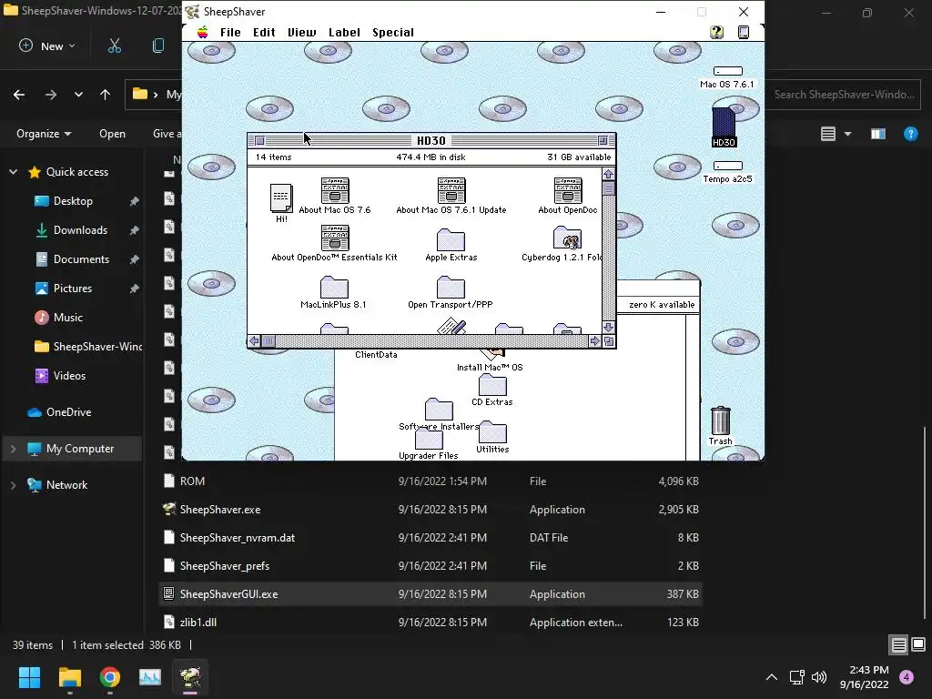This screenshot has height=699, width=932.
Task: Select About Mac OS 7.6.1 Update icon
Action: pos(451,190)
